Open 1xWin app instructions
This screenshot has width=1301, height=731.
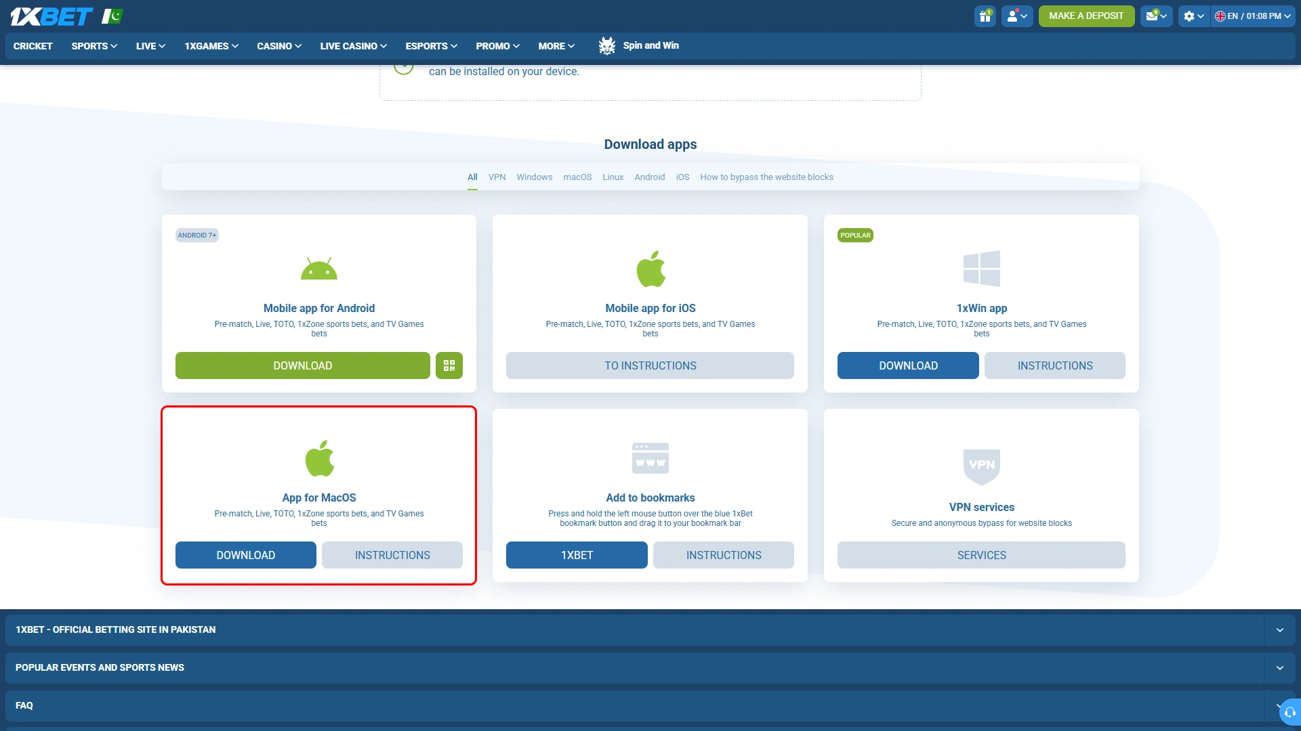click(x=1055, y=365)
